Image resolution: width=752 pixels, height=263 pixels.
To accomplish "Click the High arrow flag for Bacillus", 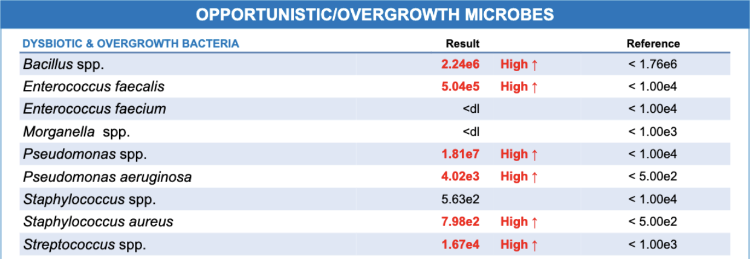I will (519, 64).
